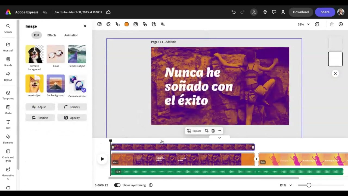The width and height of the screenshot is (348, 196).
Task: Click the replace swap icon in top toolbar
Action: [154, 24]
